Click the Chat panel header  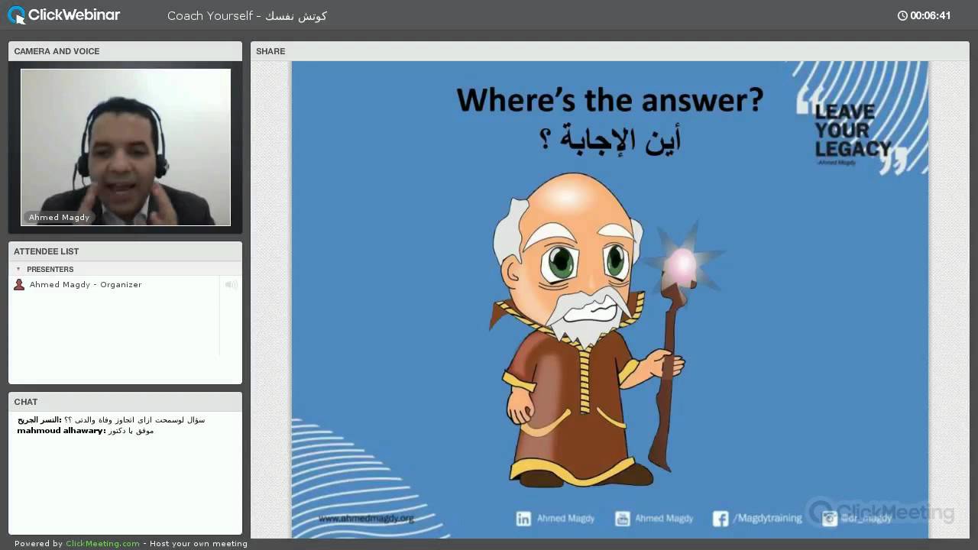pos(125,402)
